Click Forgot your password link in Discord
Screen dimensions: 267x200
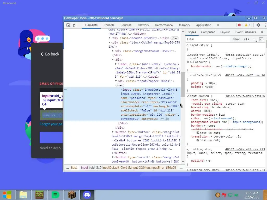coord(51,124)
